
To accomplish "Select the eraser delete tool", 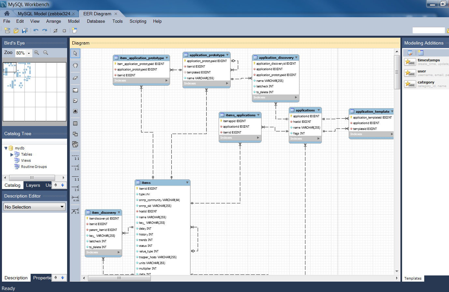I will (75, 78).
